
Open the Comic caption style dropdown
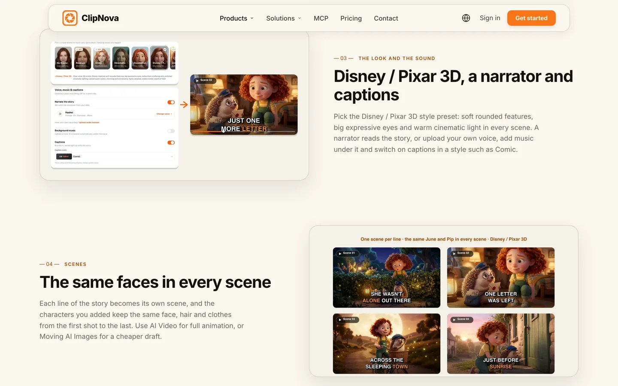pos(115,157)
